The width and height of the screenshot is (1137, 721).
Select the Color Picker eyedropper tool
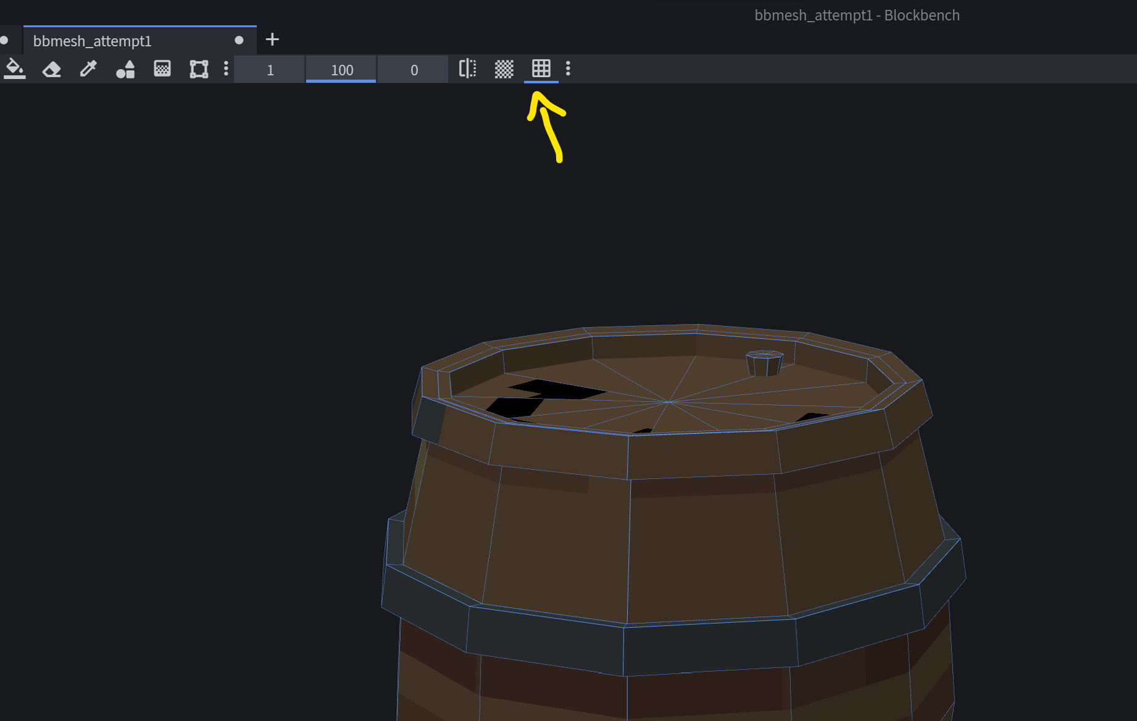tap(88, 69)
